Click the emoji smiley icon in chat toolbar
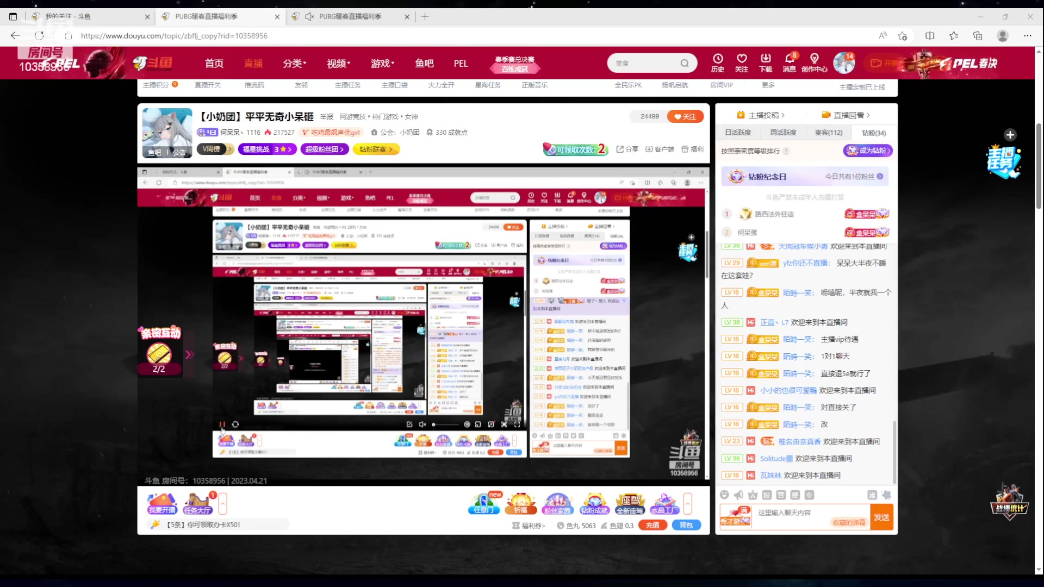The height and width of the screenshot is (587, 1044). coord(724,495)
